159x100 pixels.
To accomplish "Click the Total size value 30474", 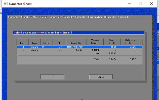I will click(113, 59).
